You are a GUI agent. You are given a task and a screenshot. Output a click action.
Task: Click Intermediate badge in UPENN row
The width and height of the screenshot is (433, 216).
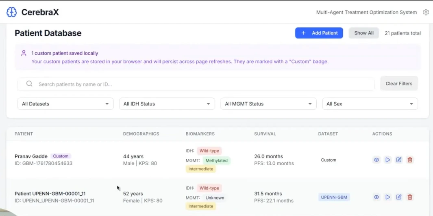point(201,206)
